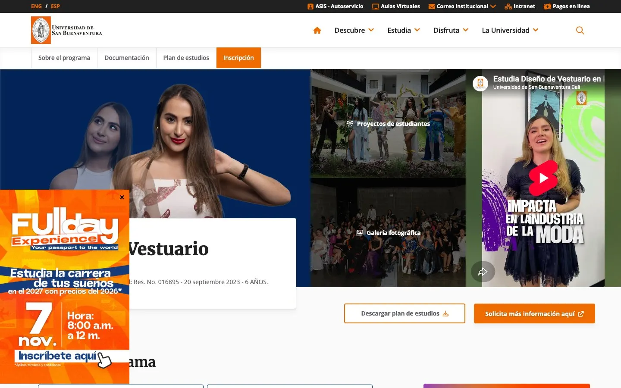Open the Plan de estudios tab
Viewport: 621px width, 388px height.
click(x=186, y=58)
